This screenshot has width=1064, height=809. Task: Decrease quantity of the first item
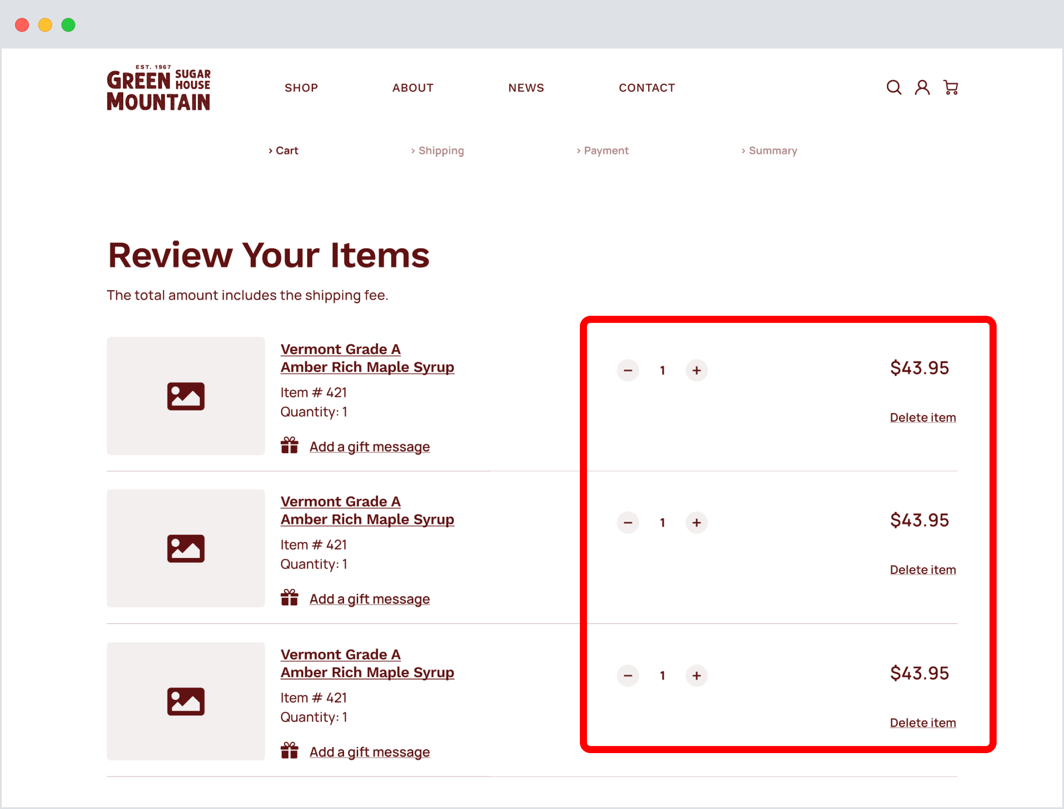click(627, 370)
